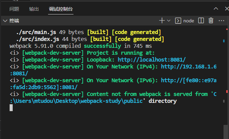Open the http://localhost:8081/ loopback link
Viewport: 229px width, 139px height.
(151, 60)
